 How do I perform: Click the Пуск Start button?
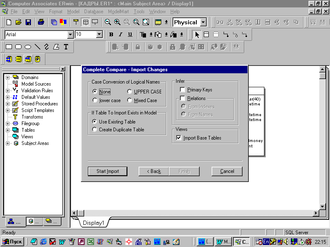[x=13, y=242]
